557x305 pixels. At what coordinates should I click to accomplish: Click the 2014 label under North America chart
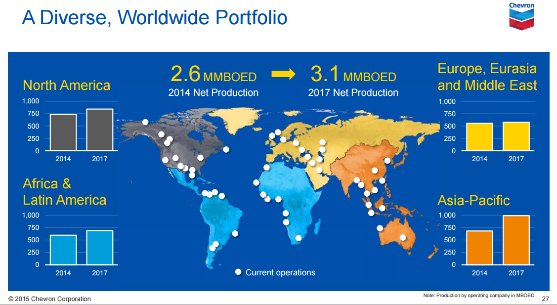coord(63,159)
